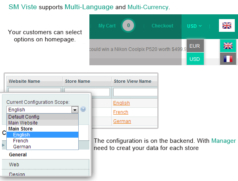Select the UK flag in language dropdown
The image size is (238, 181).
coord(228,46)
